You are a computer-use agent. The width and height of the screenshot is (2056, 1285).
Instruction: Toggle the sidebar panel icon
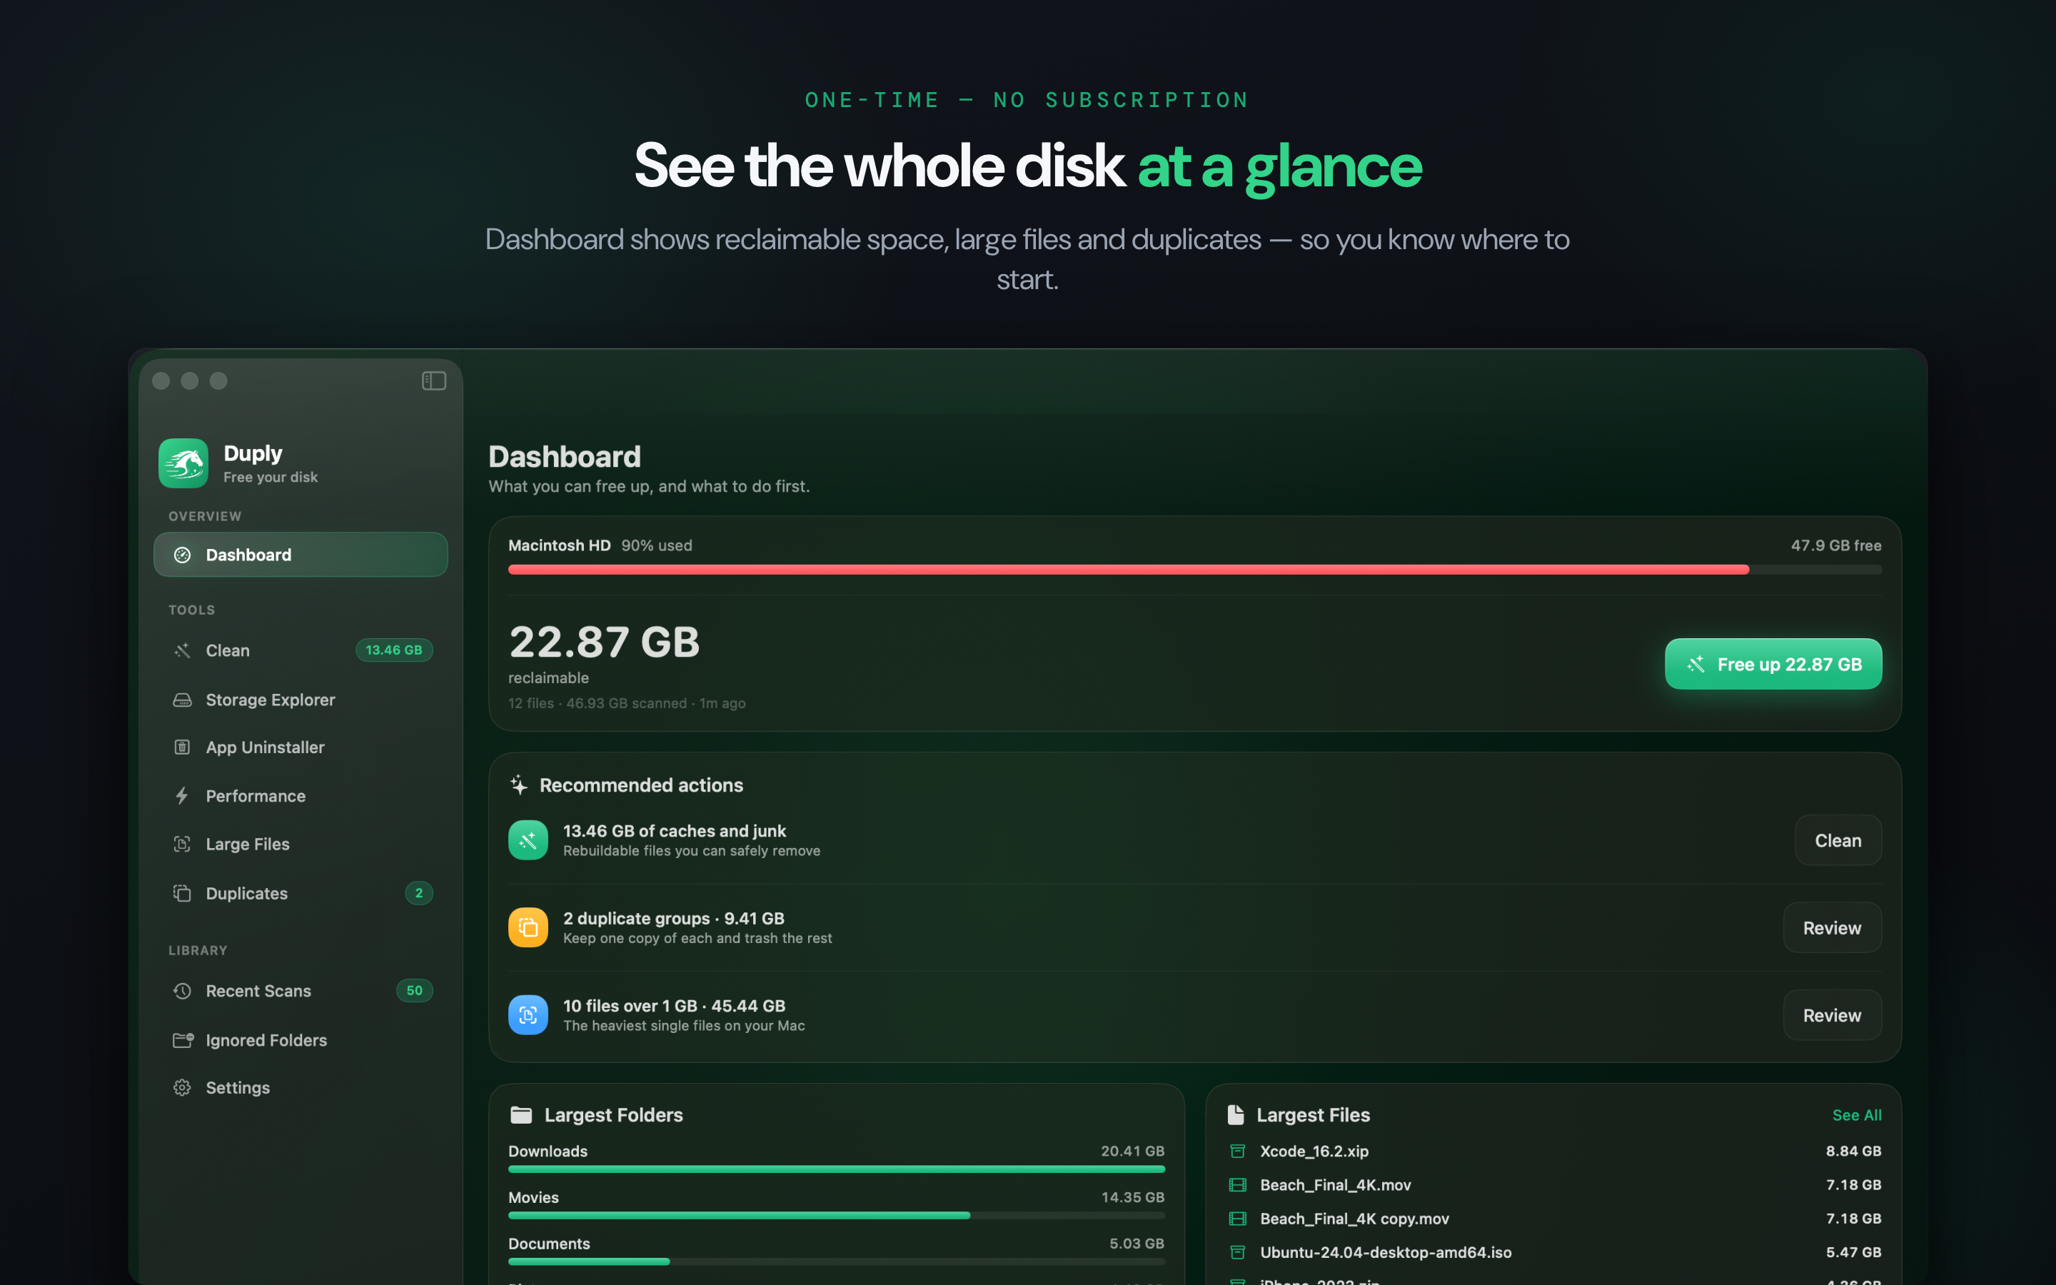(433, 381)
